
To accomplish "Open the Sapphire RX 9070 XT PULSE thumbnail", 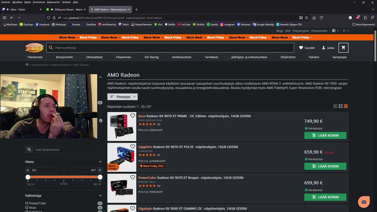I will click(x=122, y=157).
